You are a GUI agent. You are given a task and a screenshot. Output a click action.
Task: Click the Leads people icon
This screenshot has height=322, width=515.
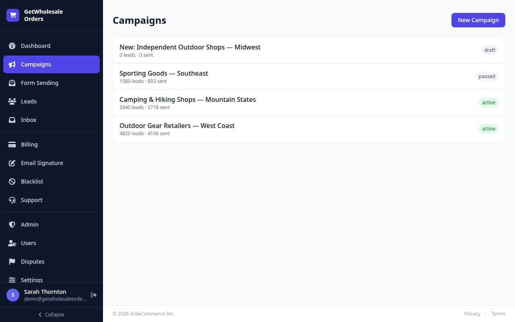(12, 101)
